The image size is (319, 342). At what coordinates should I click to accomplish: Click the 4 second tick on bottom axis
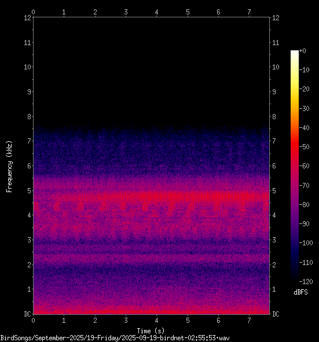point(157,321)
